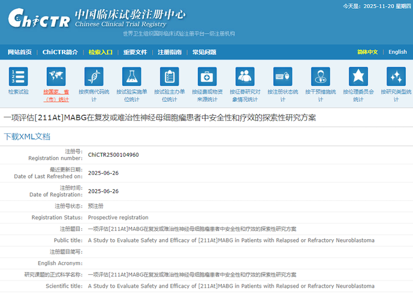This screenshot has width=413, height=293.
Task: Open the ChiCTR简介 menu item
Action: tap(60, 52)
